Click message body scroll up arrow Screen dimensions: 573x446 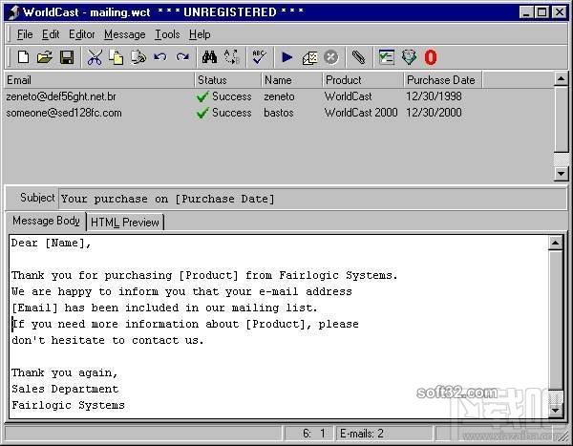tap(556, 243)
